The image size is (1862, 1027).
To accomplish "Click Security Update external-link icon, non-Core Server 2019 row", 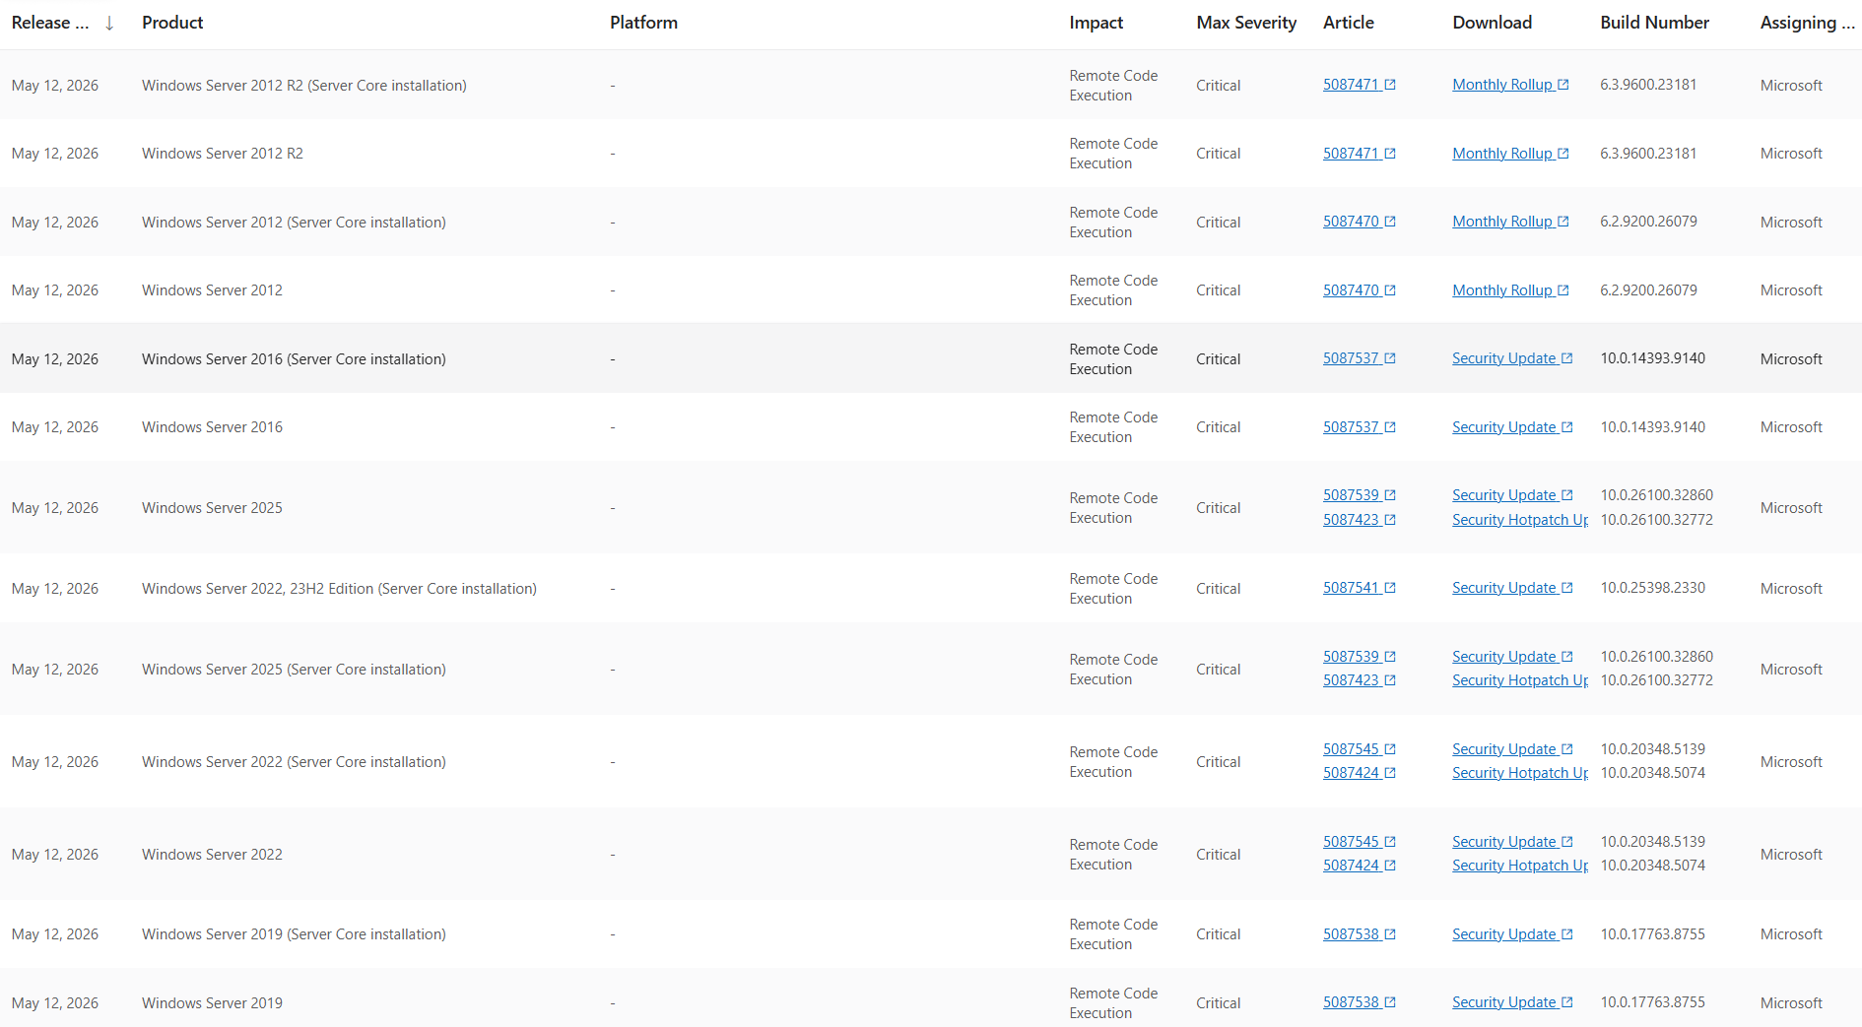I will 1567,1002.
